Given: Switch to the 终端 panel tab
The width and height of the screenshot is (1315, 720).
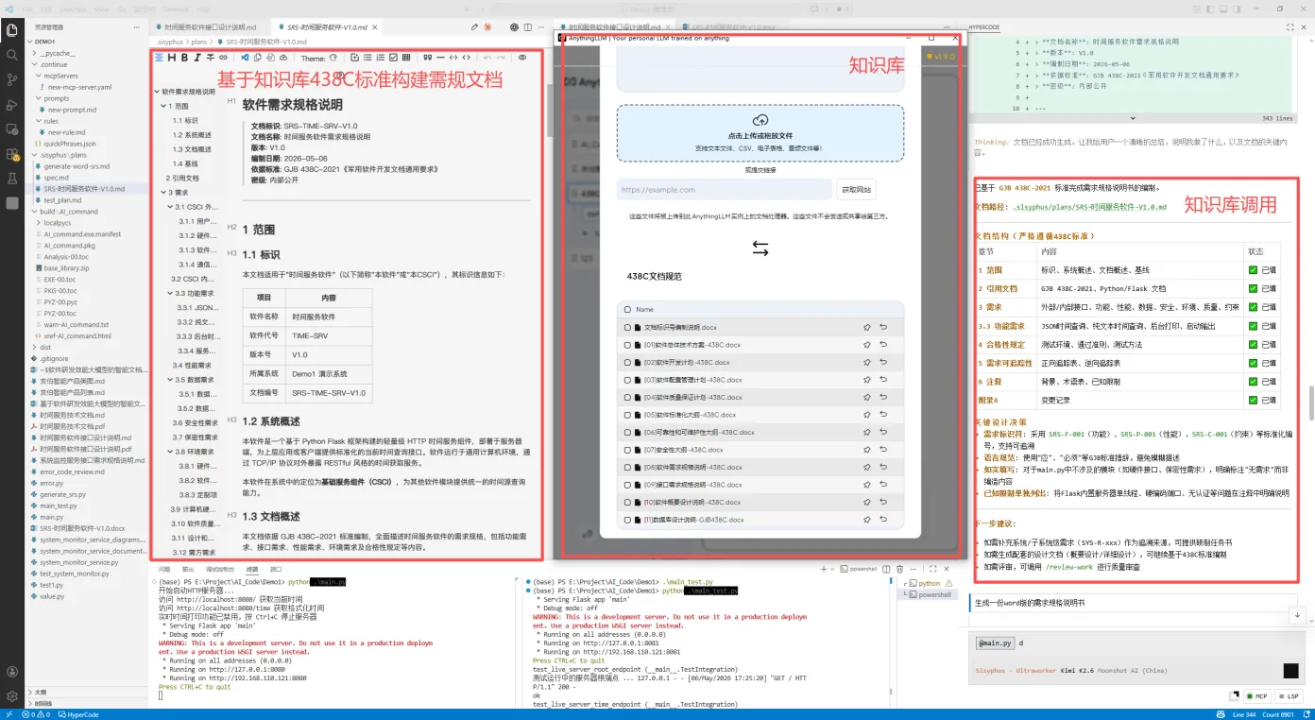Looking at the screenshot, I should (x=252, y=570).
